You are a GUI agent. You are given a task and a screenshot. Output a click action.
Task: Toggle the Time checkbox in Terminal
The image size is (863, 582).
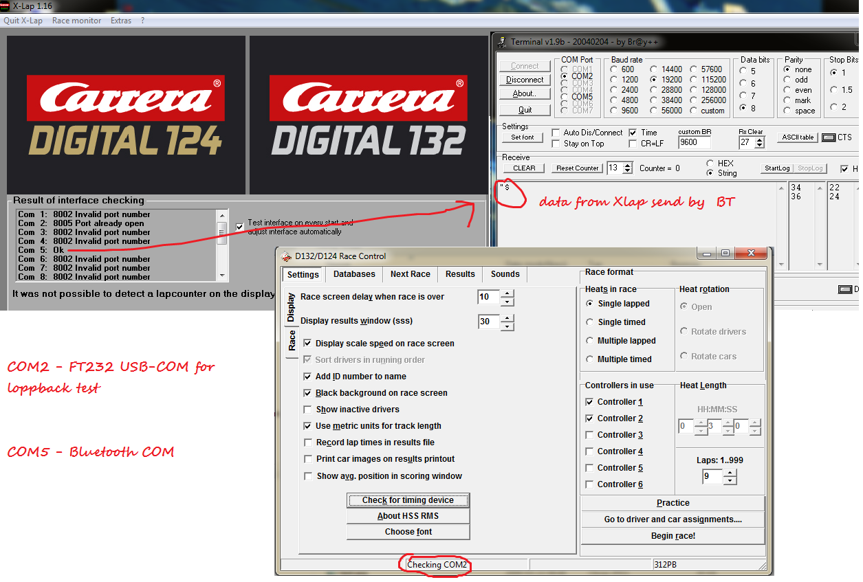(633, 133)
